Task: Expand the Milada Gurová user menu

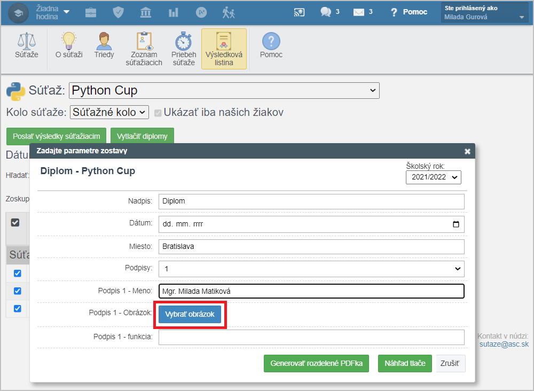Action: pyautogui.click(x=484, y=13)
